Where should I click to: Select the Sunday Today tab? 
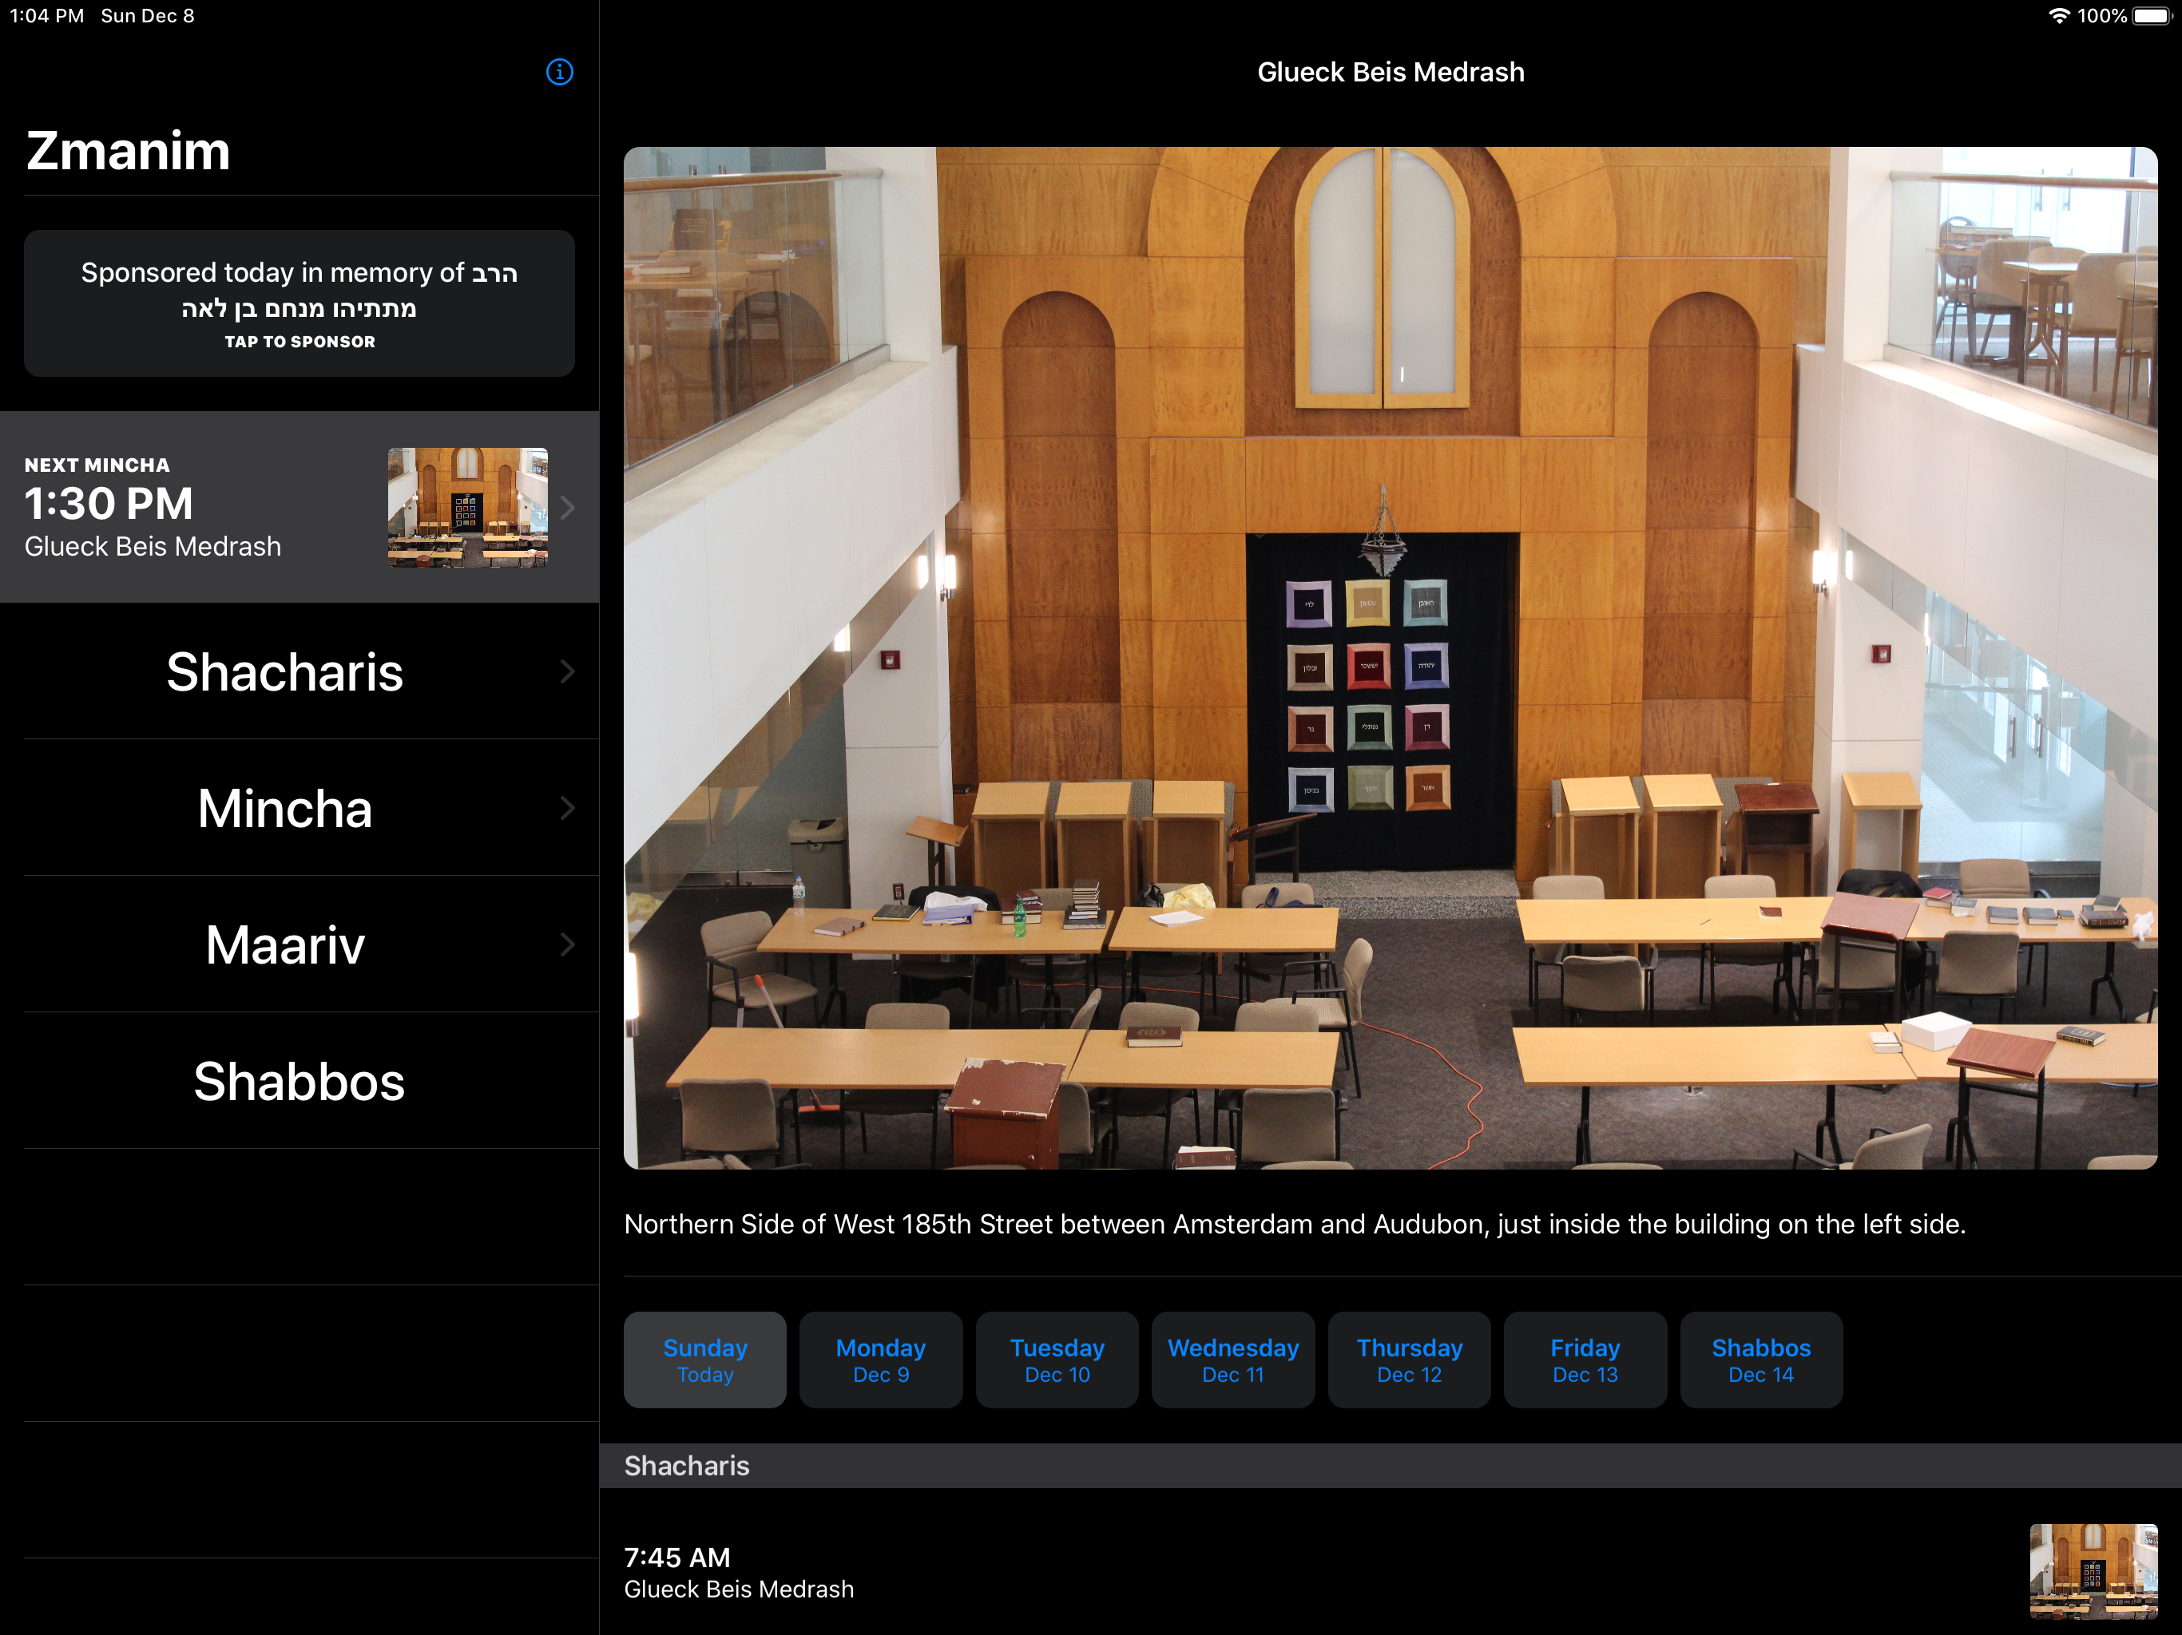[705, 1360]
